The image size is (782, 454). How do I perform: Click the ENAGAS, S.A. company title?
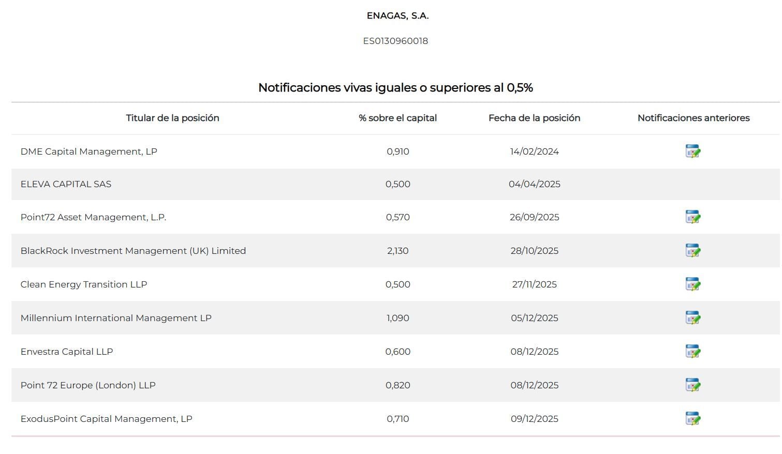click(397, 16)
